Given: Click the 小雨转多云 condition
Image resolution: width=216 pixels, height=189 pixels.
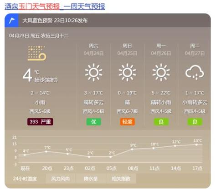Looking at the screenshot, I should click(x=195, y=103).
